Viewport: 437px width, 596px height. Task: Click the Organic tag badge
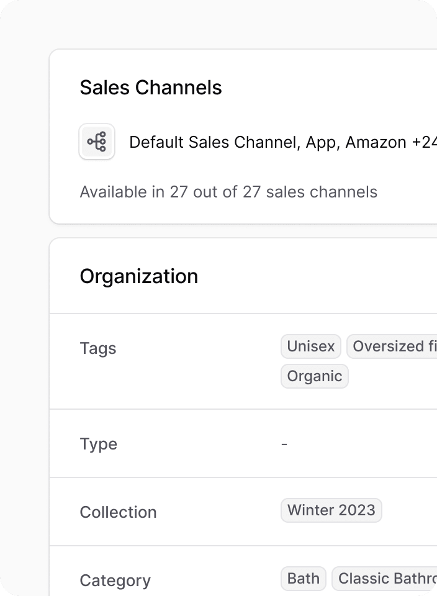click(x=315, y=376)
